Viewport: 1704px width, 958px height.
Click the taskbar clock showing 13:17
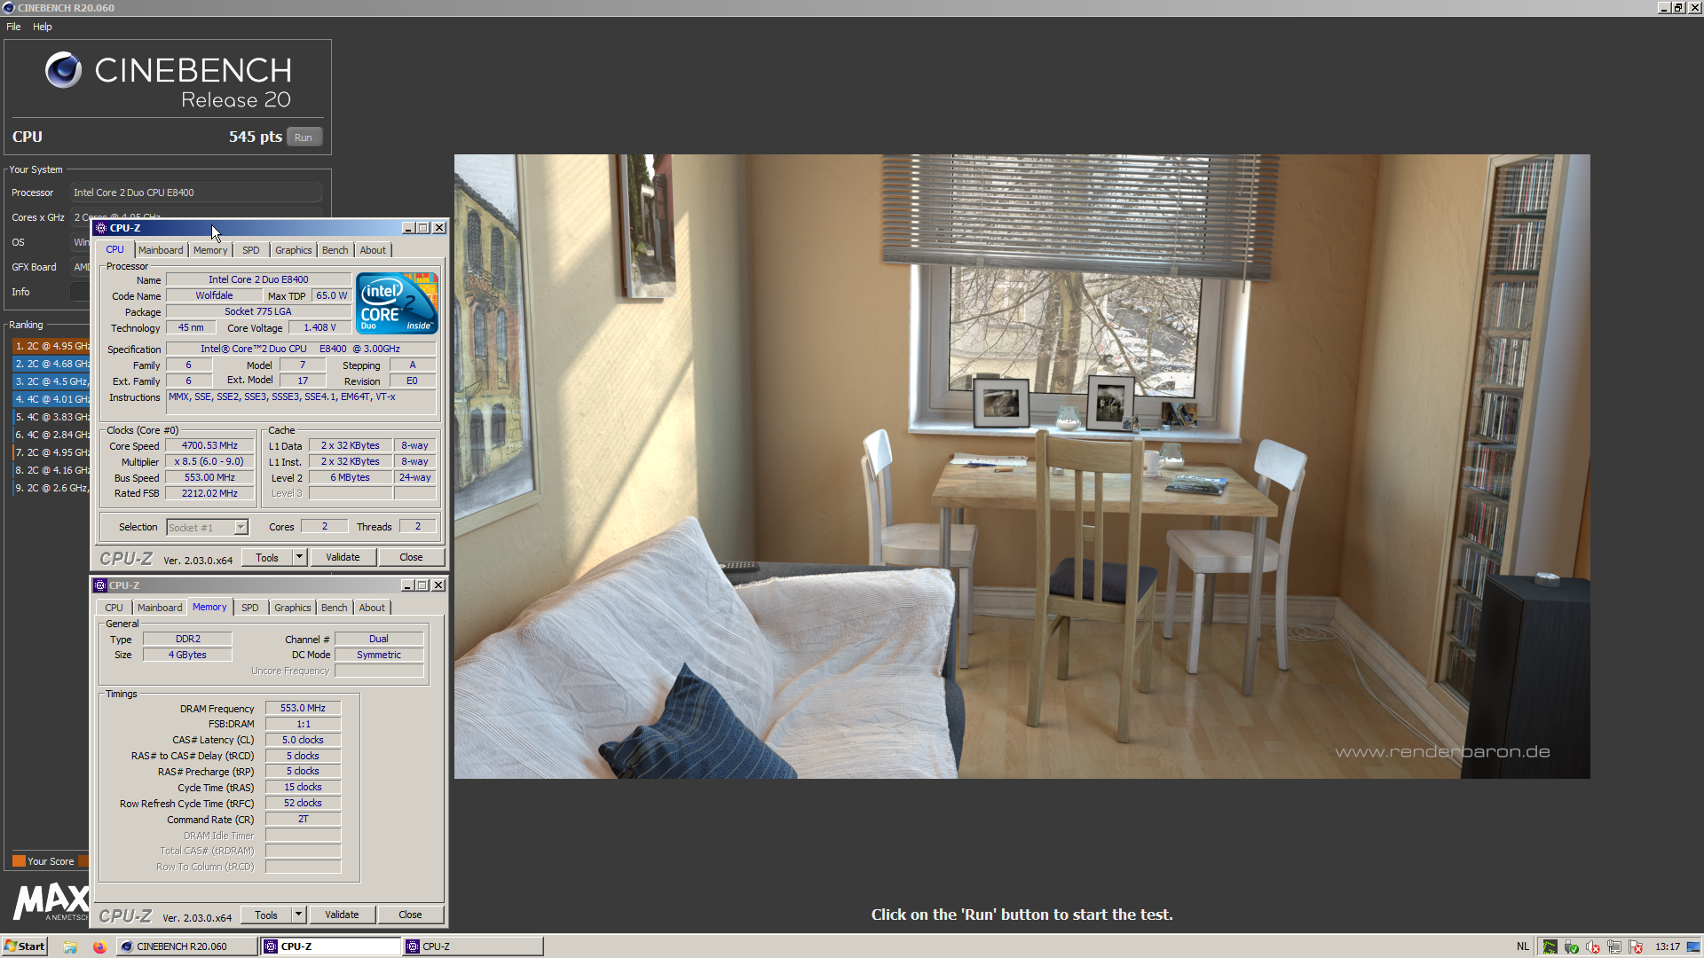pos(1668,946)
